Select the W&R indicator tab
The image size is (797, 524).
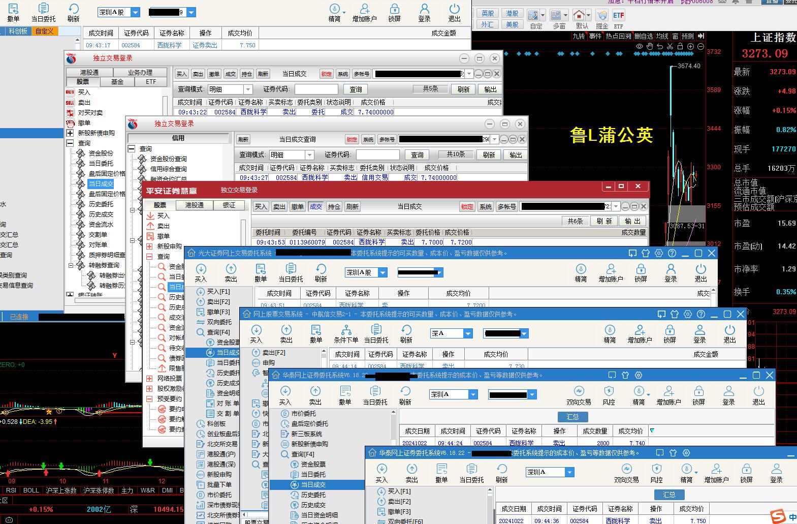click(x=147, y=490)
